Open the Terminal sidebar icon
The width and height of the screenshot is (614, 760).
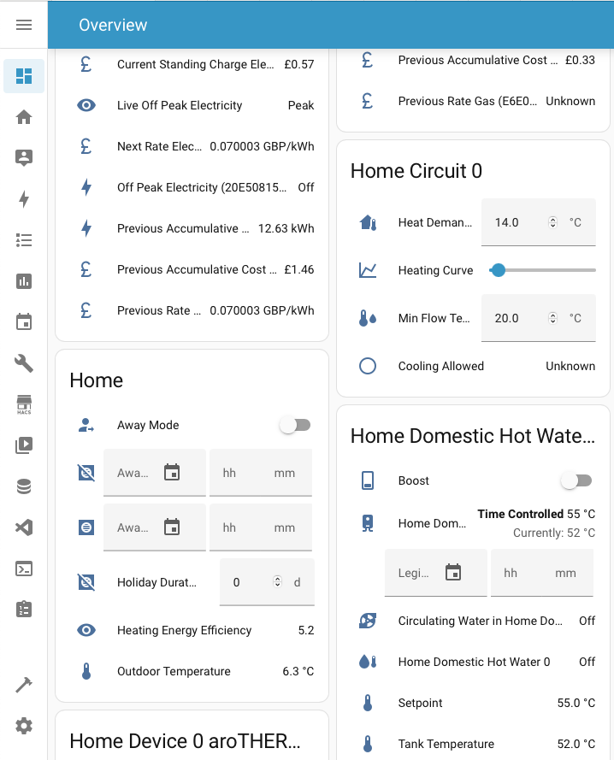[24, 569]
